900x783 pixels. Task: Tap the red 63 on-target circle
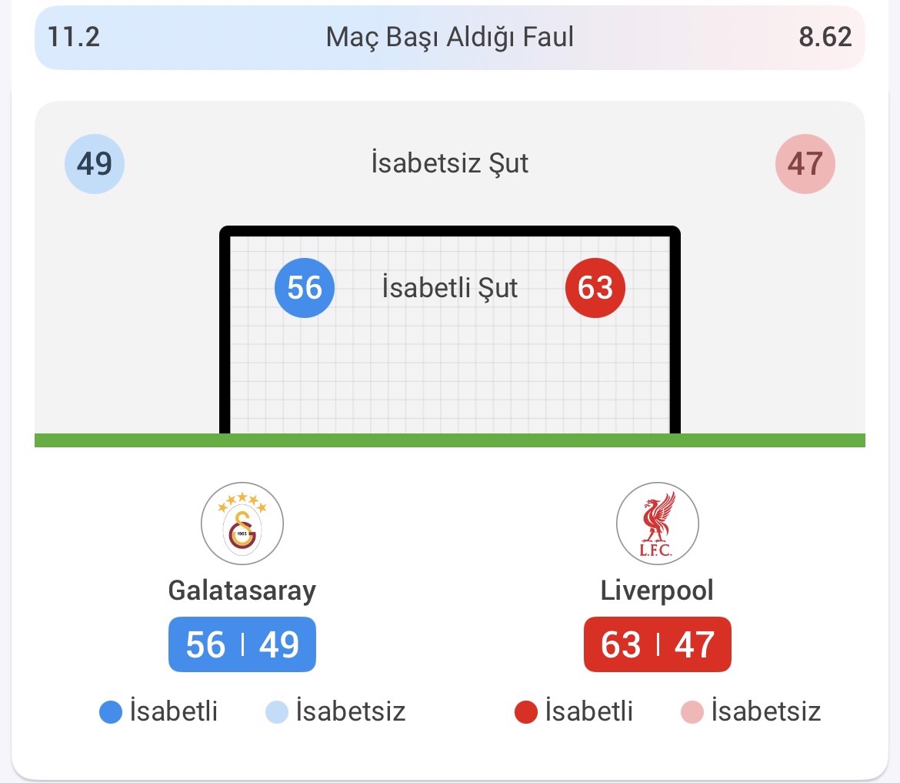pos(595,288)
